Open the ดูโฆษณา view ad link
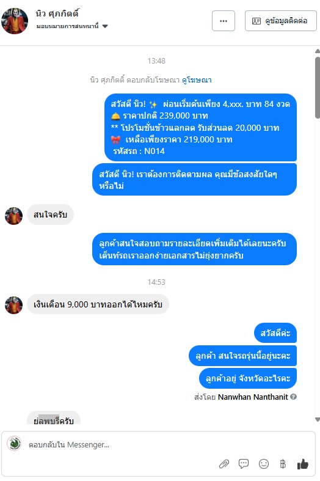 tap(197, 80)
